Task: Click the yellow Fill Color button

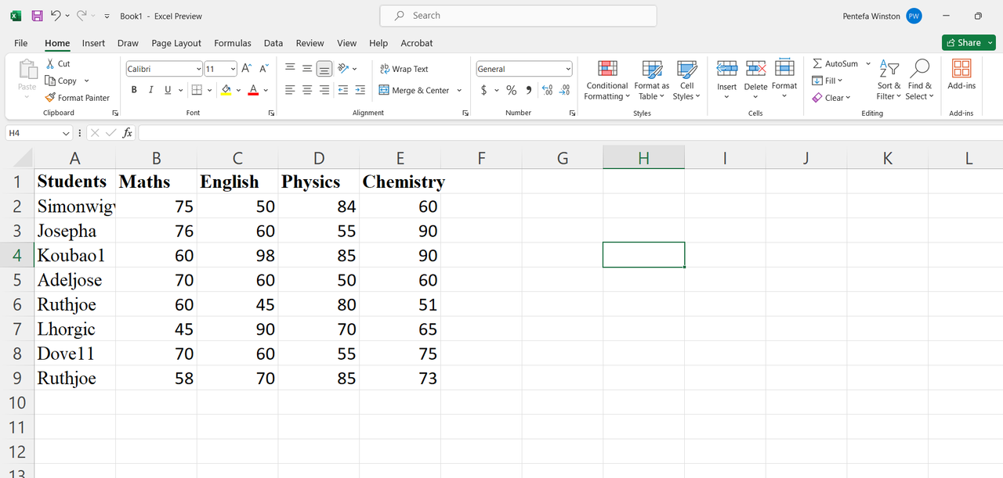Action: point(226,90)
